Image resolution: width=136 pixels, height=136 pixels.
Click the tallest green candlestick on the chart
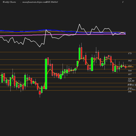pyautogui.click(x=46, y=74)
